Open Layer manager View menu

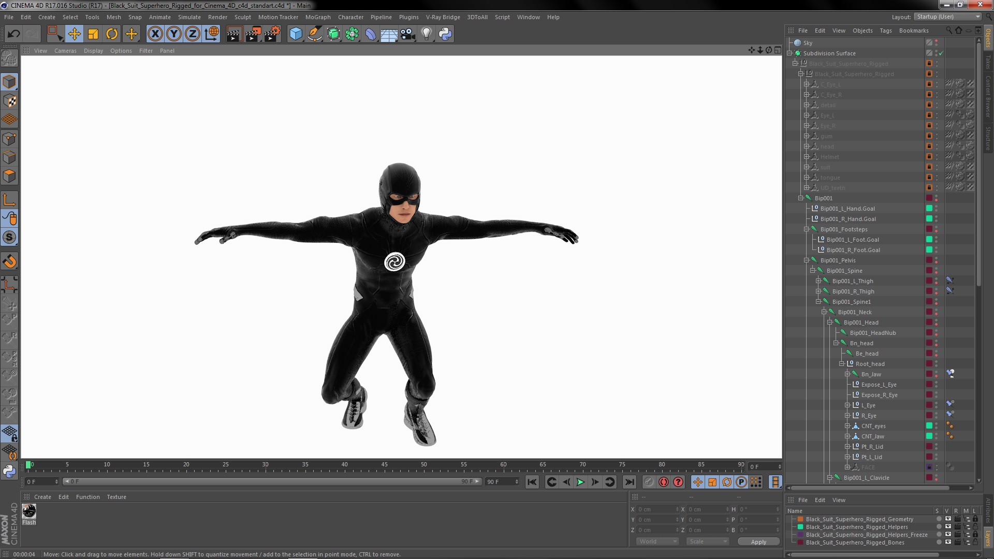click(x=839, y=500)
